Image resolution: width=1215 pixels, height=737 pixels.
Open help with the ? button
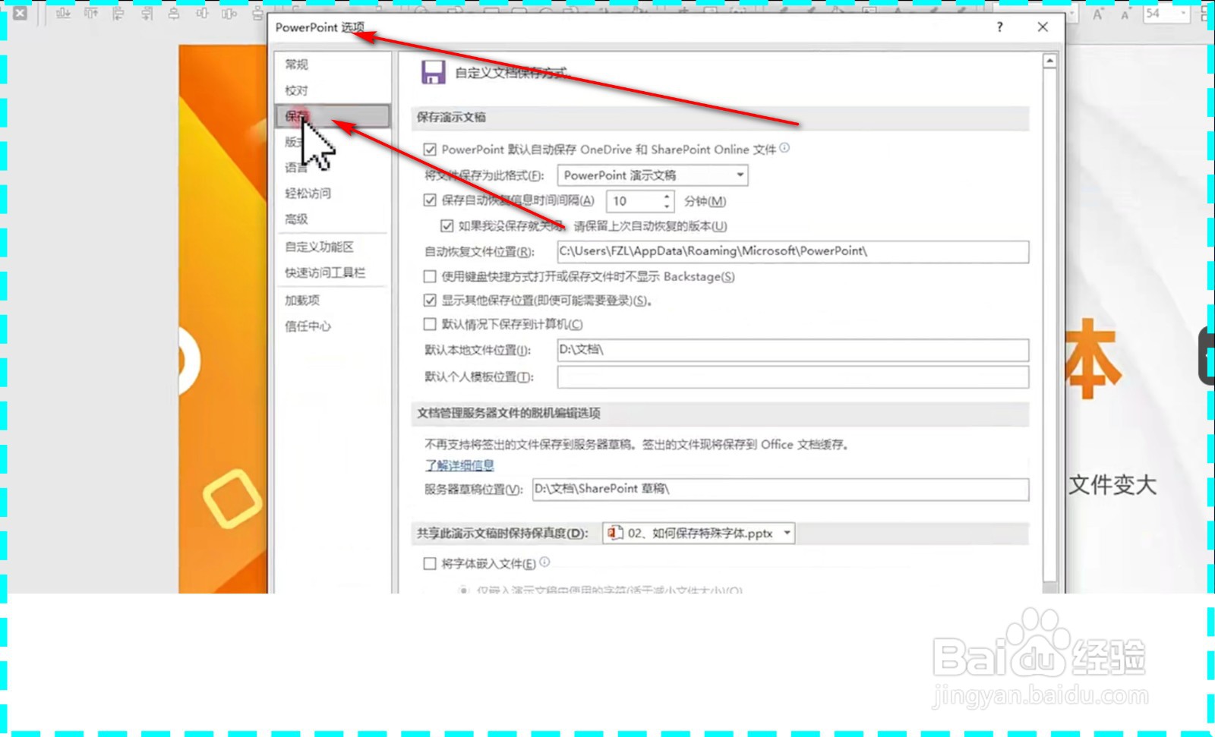click(999, 27)
